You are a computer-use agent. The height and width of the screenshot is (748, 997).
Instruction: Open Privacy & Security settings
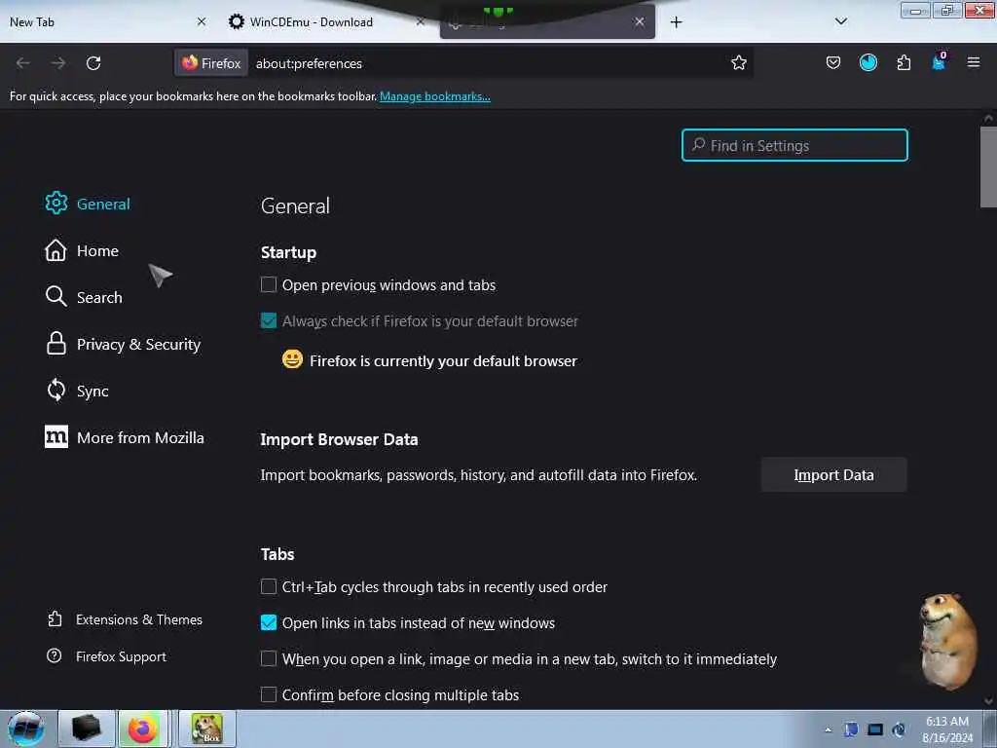pos(123,344)
